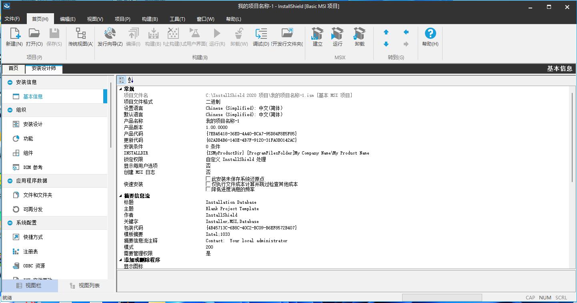Click the 作者 value InstallShield

click(222, 215)
